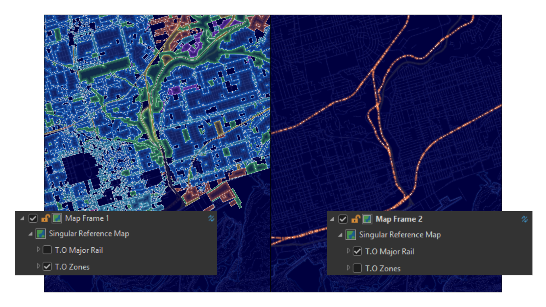Uncheck the Map Frame 2 visibility checkbox
The width and height of the screenshot is (546, 307).
point(343,219)
